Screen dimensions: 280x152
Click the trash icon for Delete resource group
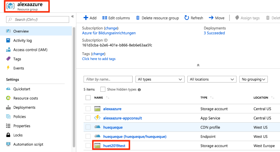[x=138, y=18]
